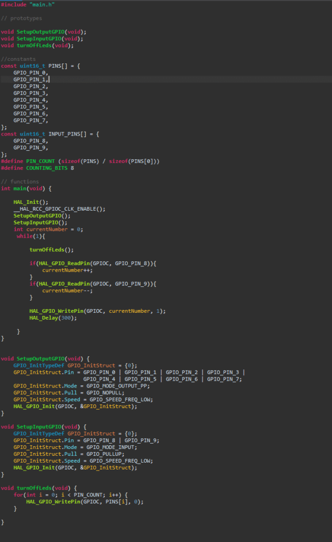Image resolution: width=332 pixels, height=542 pixels.
Task: Click the int currentNumber = 0 declaration
Action: point(48,229)
